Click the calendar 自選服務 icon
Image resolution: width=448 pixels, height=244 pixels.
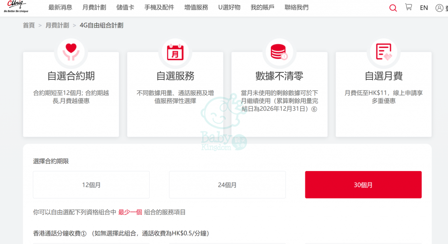pos(175,52)
